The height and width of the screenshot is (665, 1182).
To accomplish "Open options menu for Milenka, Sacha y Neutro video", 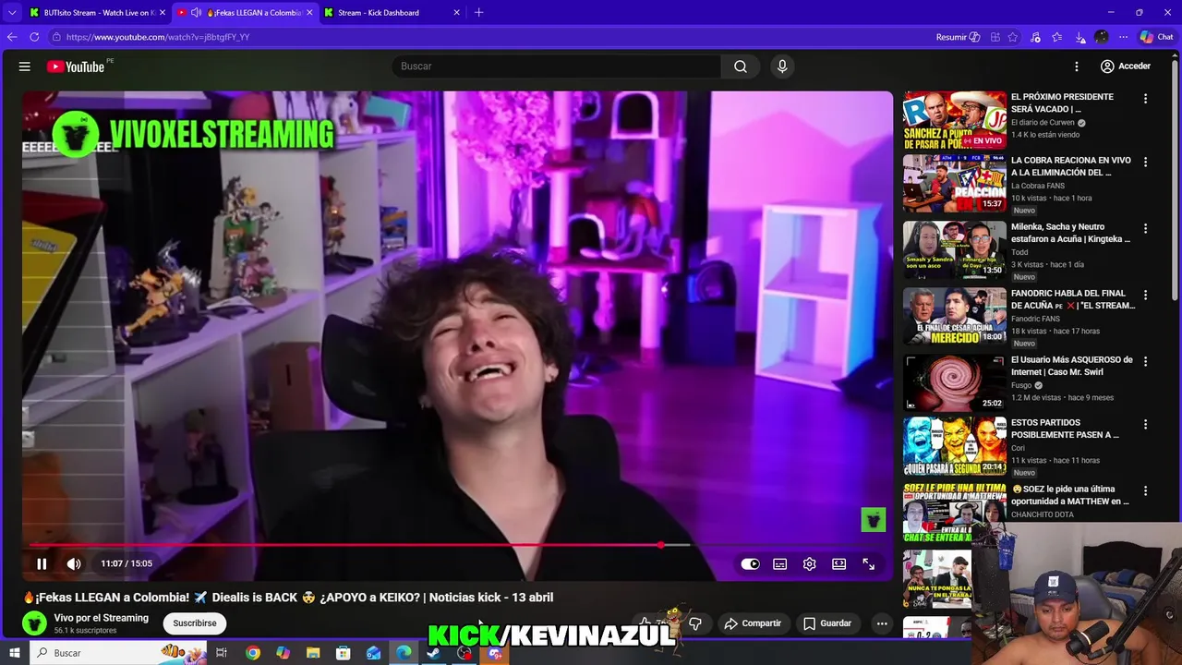I will pyautogui.click(x=1145, y=228).
